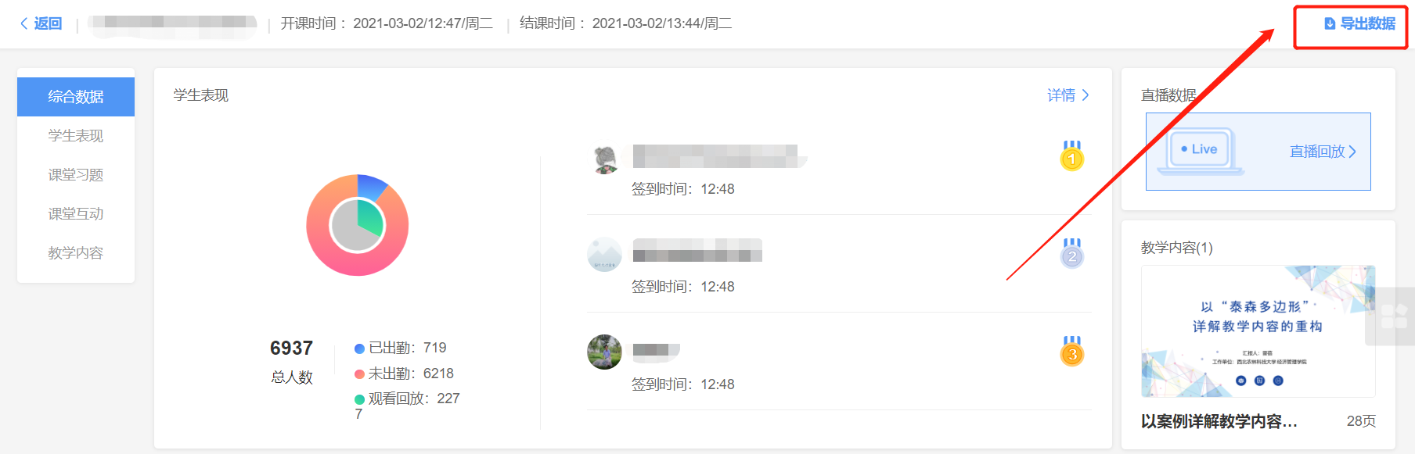Expand 学生表现 details via 详情 chevron
The image size is (1415, 454).
[x=1086, y=95]
